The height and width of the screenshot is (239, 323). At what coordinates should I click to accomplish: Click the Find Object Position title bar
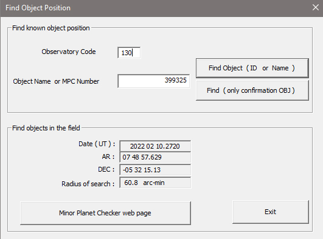[x=155, y=8]
